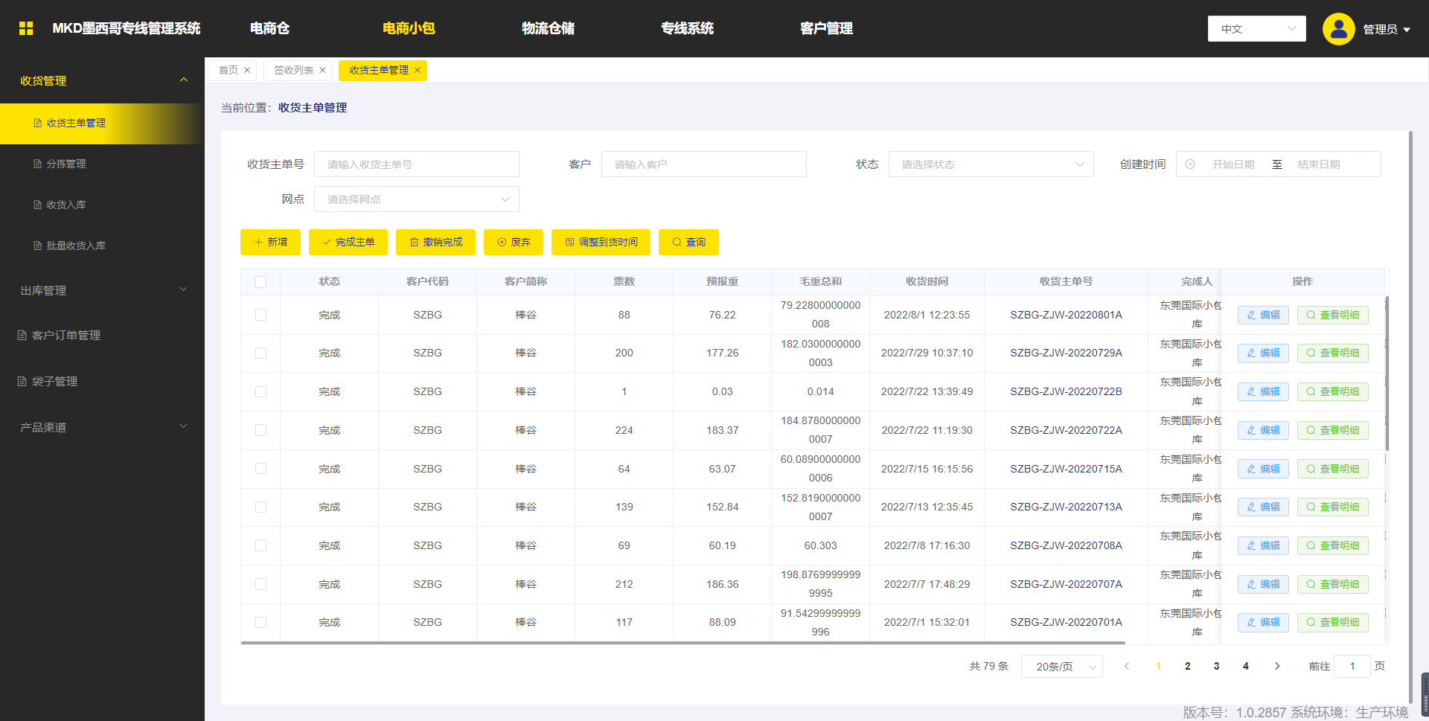Expand the 出库管理 sidebar menu
Screen dimensions: 1429x721
point(102,290)
